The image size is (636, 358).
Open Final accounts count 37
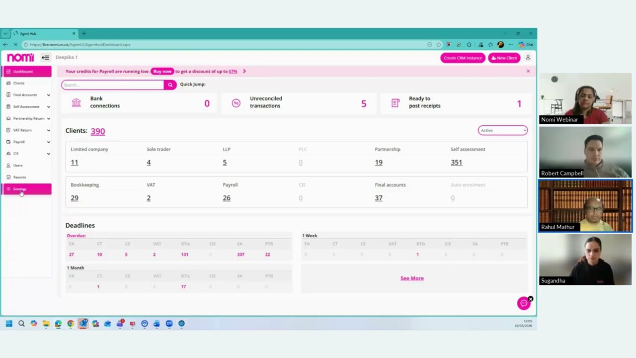tap(379, 198)
